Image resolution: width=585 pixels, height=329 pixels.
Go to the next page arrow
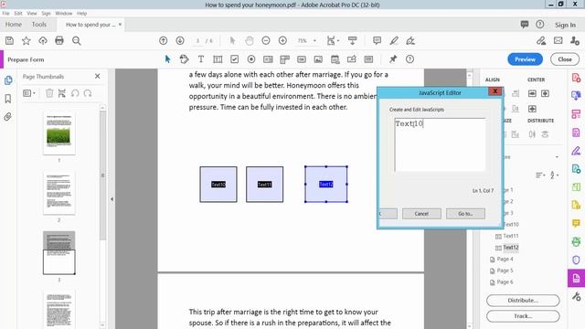pos(180,40)
